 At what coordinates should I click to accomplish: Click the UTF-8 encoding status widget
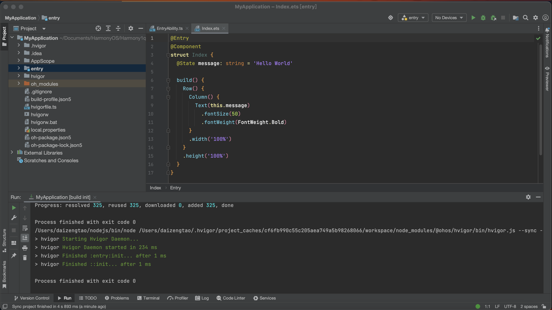click(x=510, y=306)
